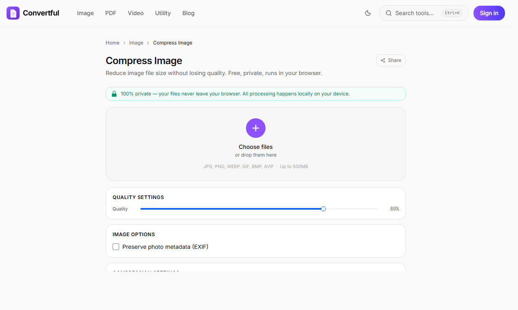Open the PDF tools menu
The height and width of the screenshot is (310, 518).
(111, 13)
